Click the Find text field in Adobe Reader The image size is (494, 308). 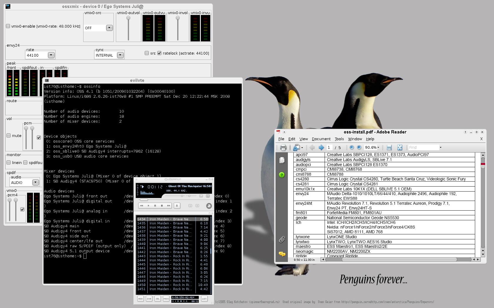coord(423,148)
